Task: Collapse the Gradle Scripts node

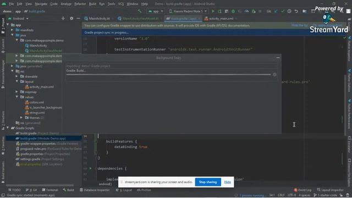Action: pyautogui.click(x=8, y=128)
